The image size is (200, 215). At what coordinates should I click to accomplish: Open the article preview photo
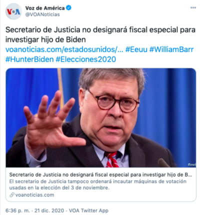[101, 117]
